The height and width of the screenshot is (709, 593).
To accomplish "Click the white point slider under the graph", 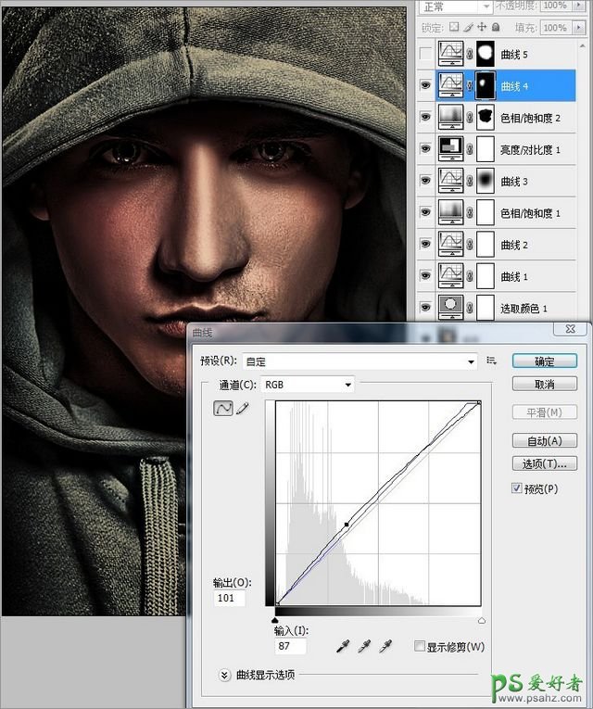I will (x=481, y=620).
